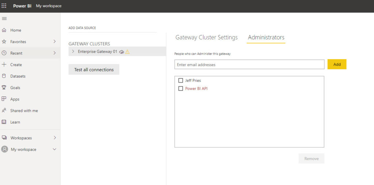Check the Power BI API checkbox
Viewport: 374px width, 185px height.
(x=180, y=88)
